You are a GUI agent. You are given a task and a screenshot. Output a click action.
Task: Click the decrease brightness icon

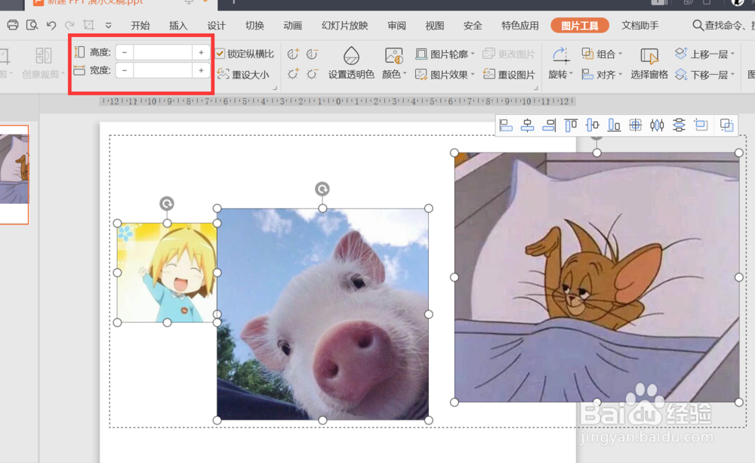pyautogui.click(x=312, y=74)
